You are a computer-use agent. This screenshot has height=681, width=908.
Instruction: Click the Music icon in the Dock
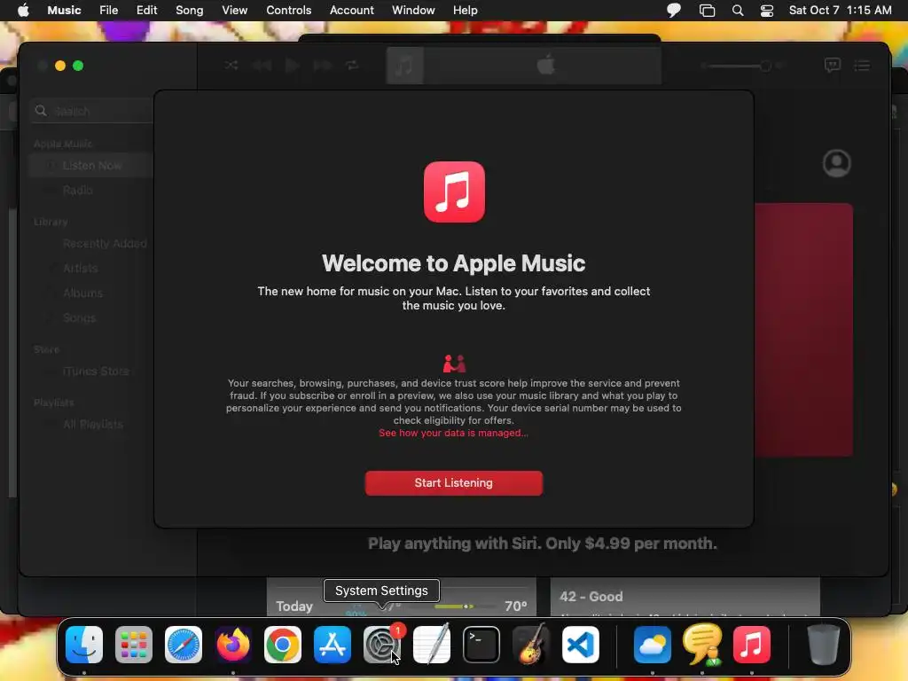click(752, 645)
